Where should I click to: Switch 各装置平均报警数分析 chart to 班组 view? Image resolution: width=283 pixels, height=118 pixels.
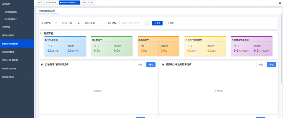[151, 64]
